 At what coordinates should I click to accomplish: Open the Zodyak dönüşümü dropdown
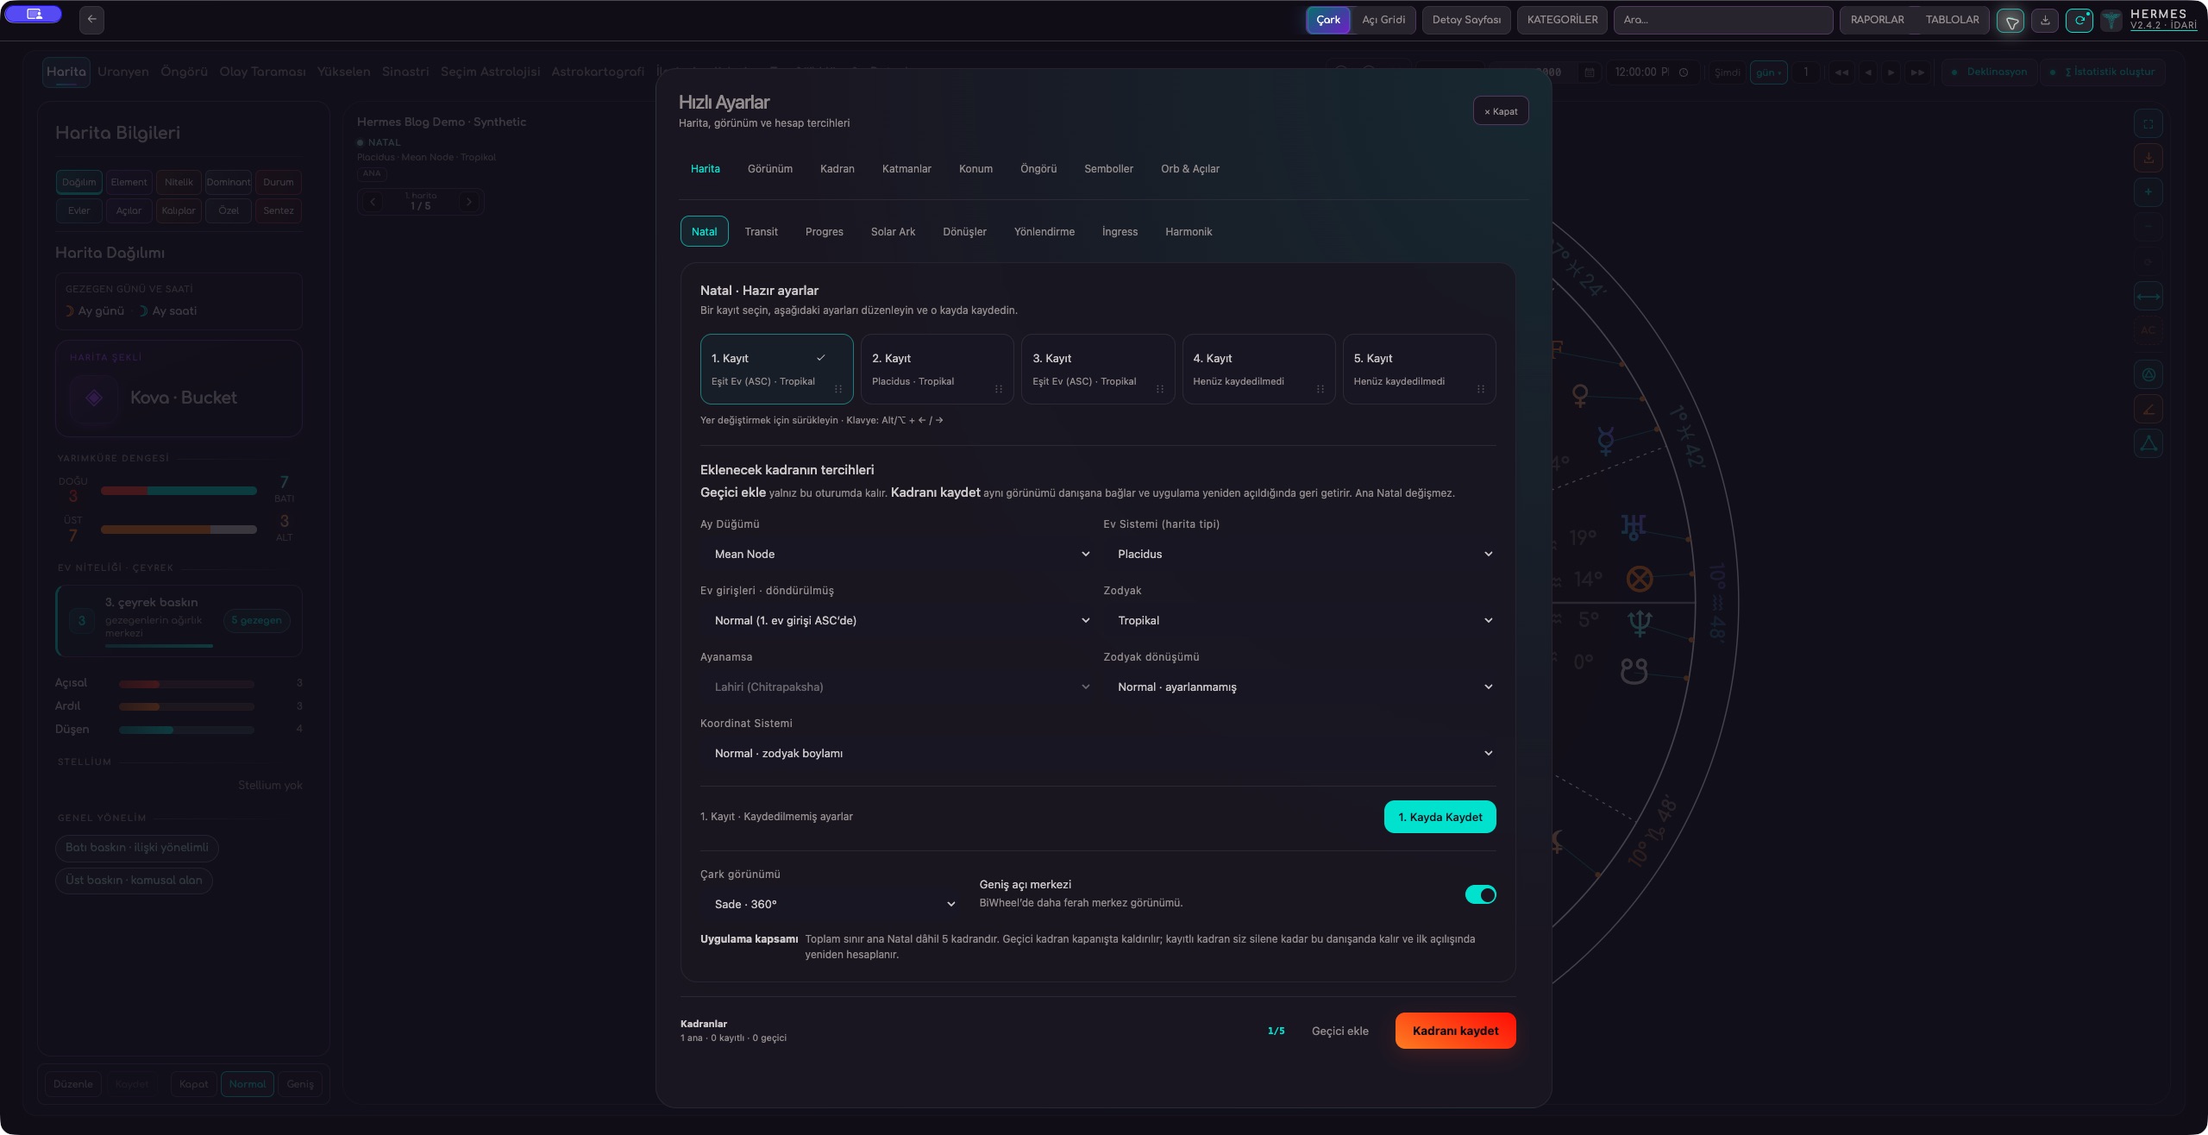tap(1300, 687)
